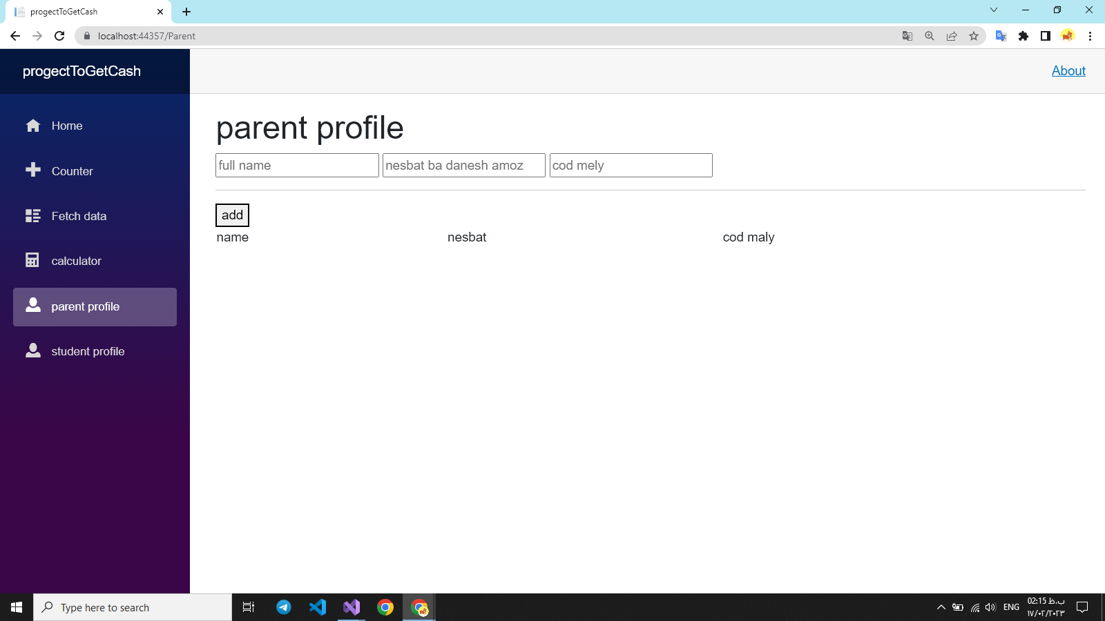
Task: Click the person icon beside parent profile
Action: (x=32, y=306)
